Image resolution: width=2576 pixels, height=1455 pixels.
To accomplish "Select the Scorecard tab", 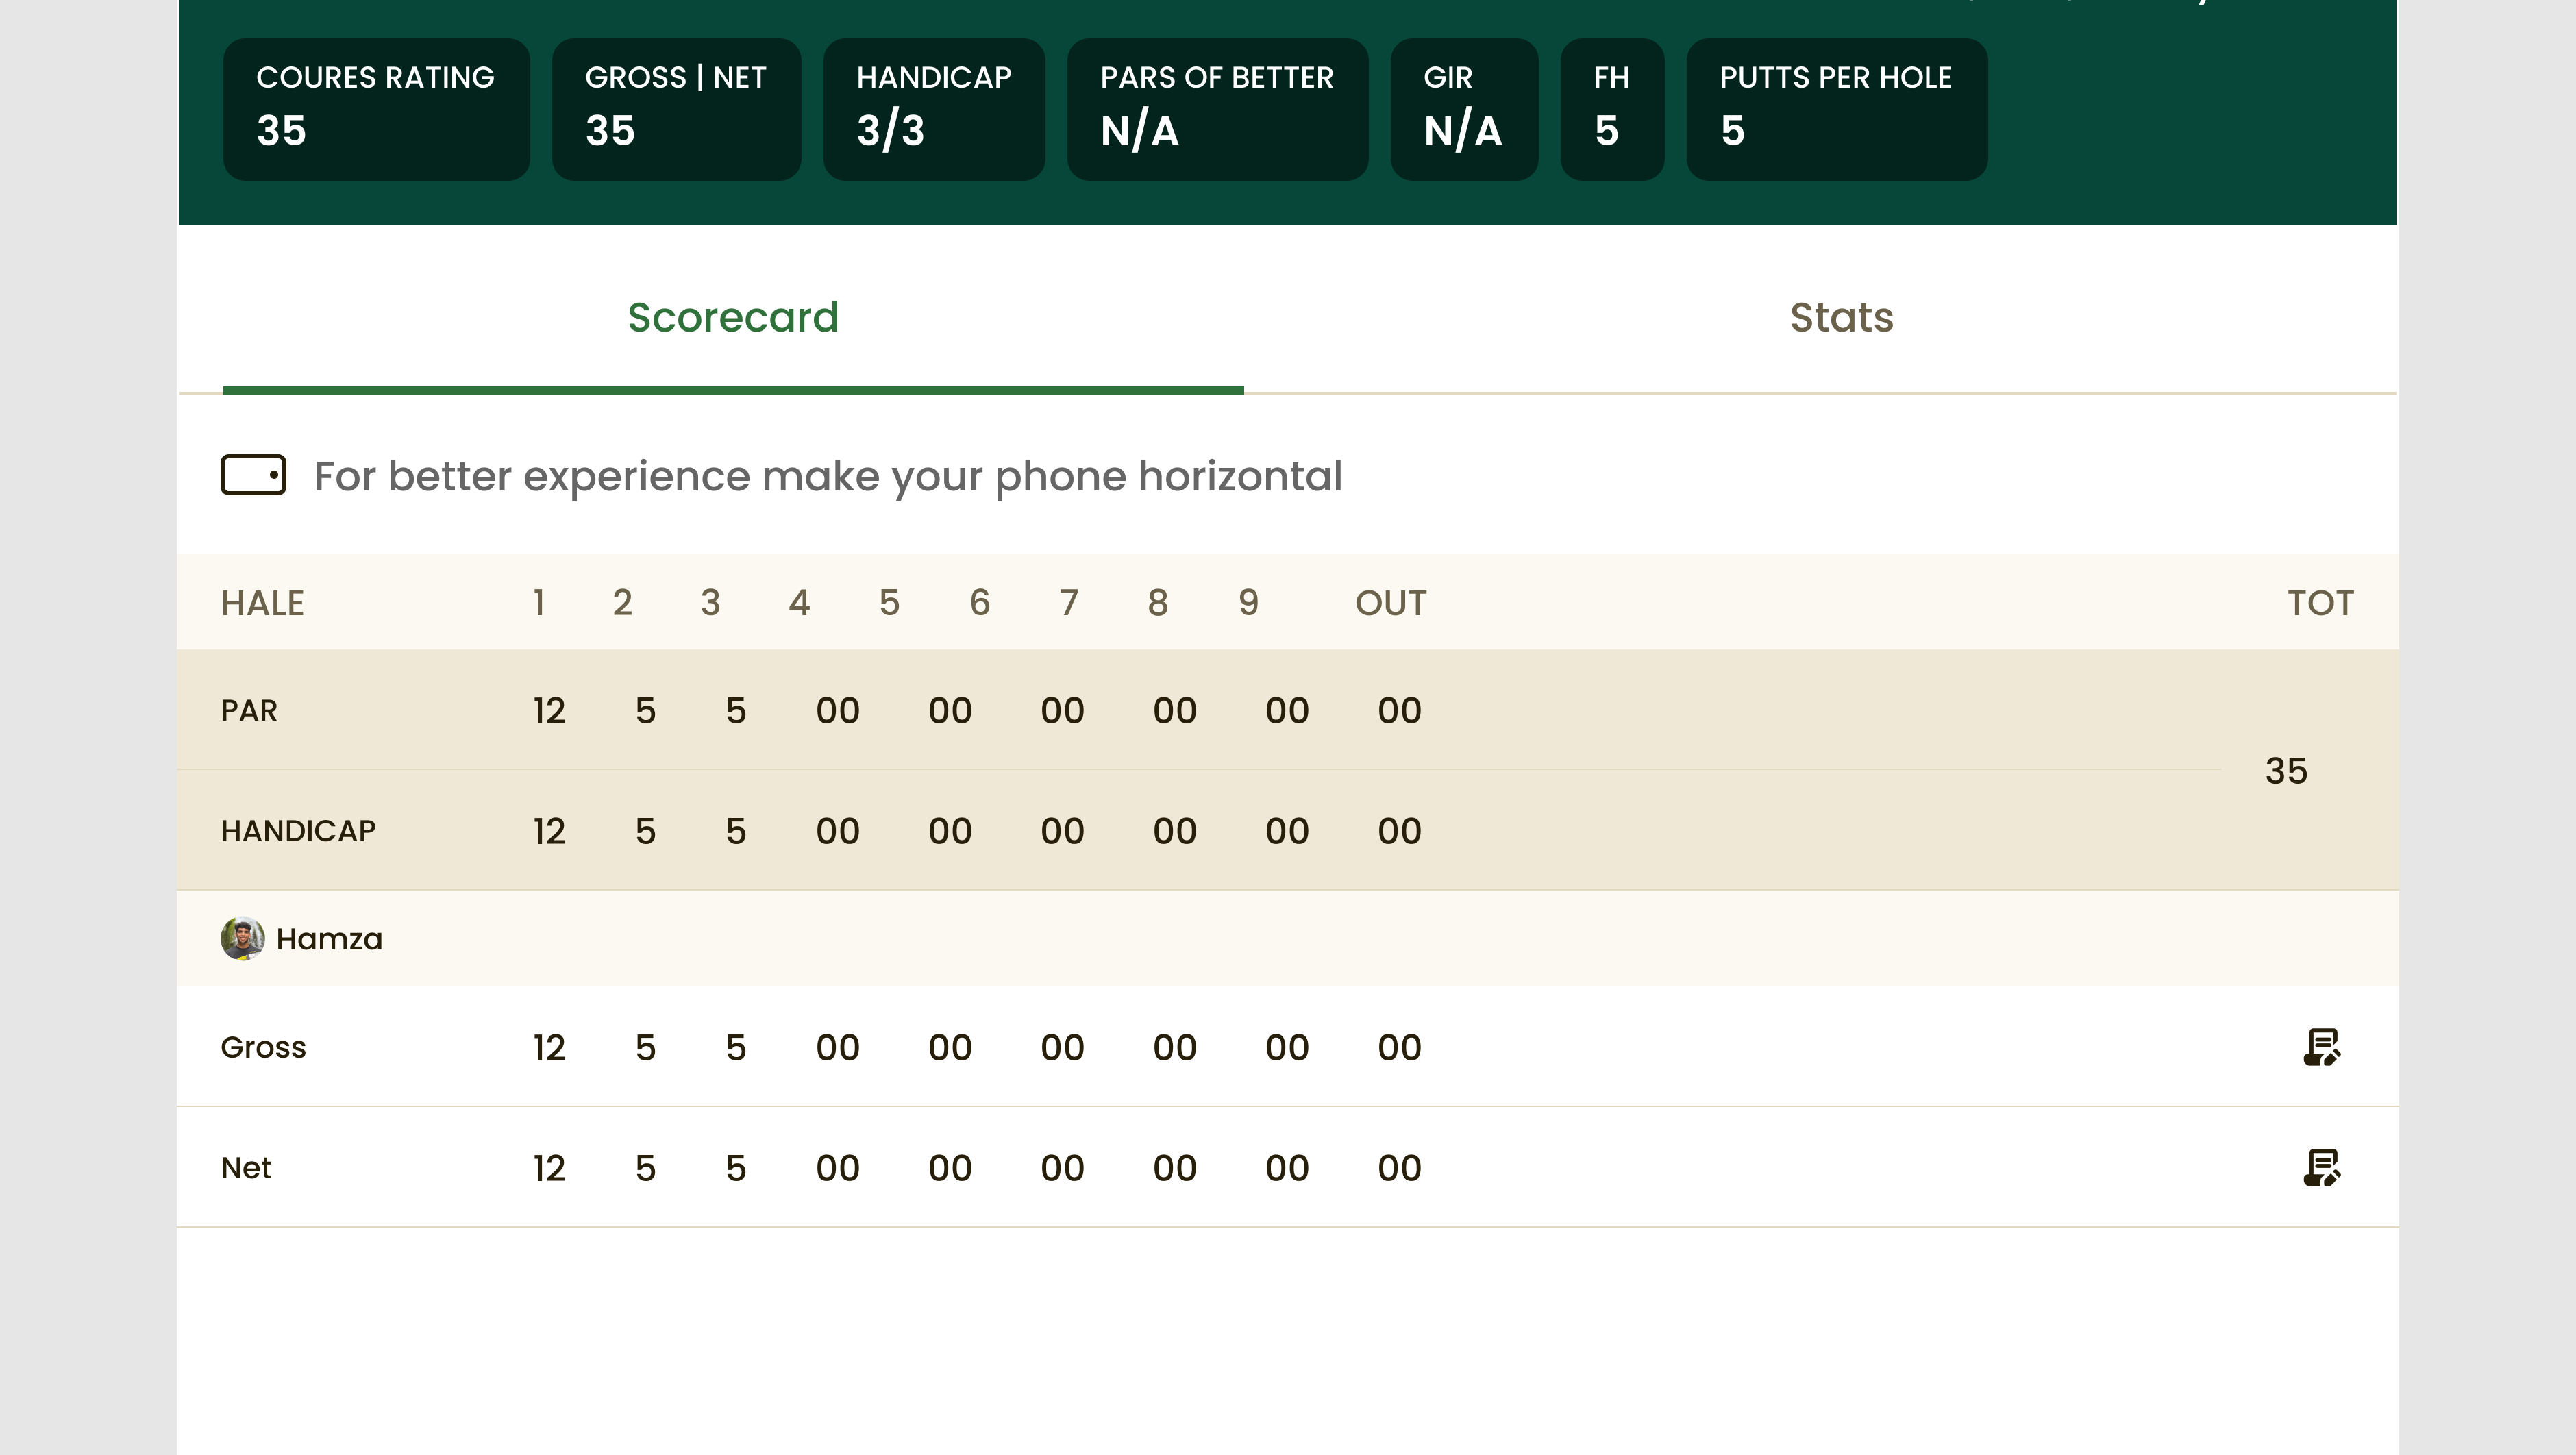I will [x=733, y=318].
